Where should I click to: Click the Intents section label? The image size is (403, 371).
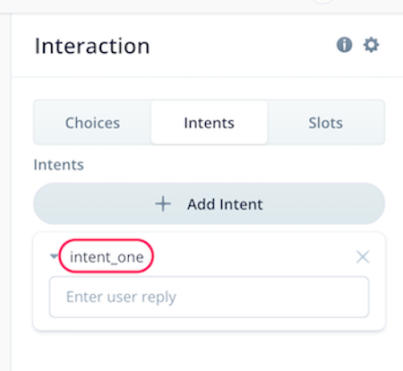pos(59,165)
